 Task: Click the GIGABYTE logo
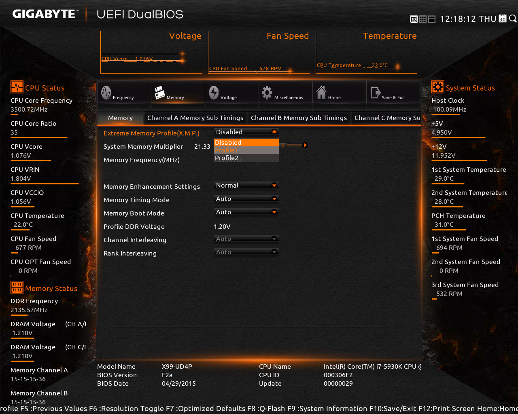coord(45,14)
